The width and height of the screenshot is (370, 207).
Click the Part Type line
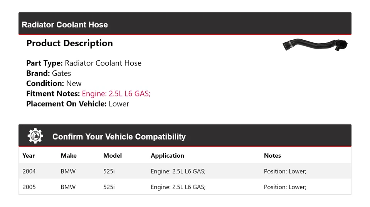tap(84, 63)
